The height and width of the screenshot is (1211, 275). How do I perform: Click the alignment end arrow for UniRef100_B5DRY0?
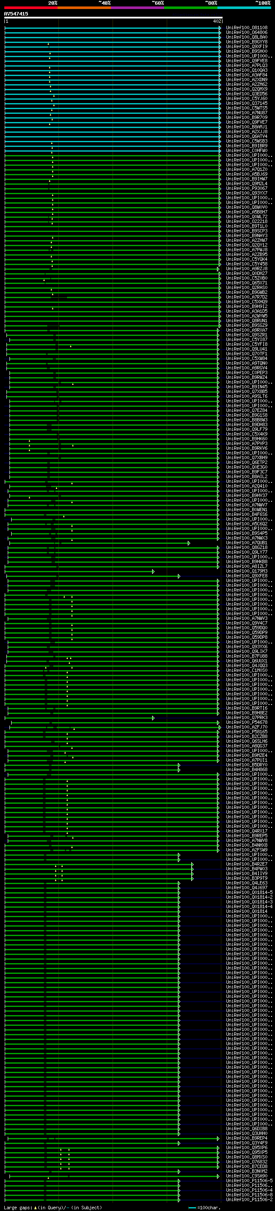pyautogui.click(x=179, y=766)
